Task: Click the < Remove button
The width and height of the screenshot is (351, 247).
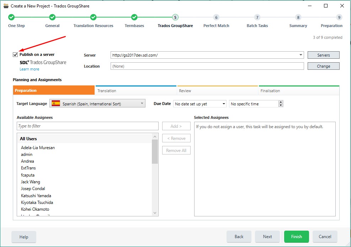Action: [176, 138]
